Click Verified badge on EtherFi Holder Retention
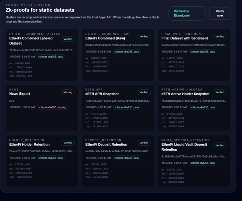The width and height of the screenshot is (242, 201). click(x=68, y=143)
